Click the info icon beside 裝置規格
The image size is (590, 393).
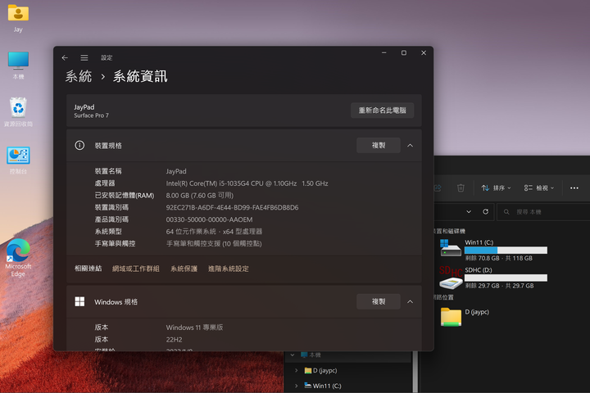click(79, 145)
